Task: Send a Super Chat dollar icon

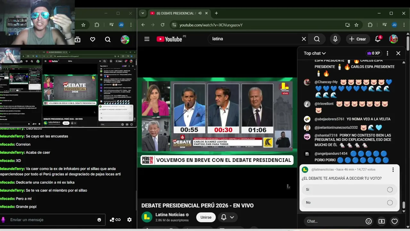Action: (x=381, y=221)
